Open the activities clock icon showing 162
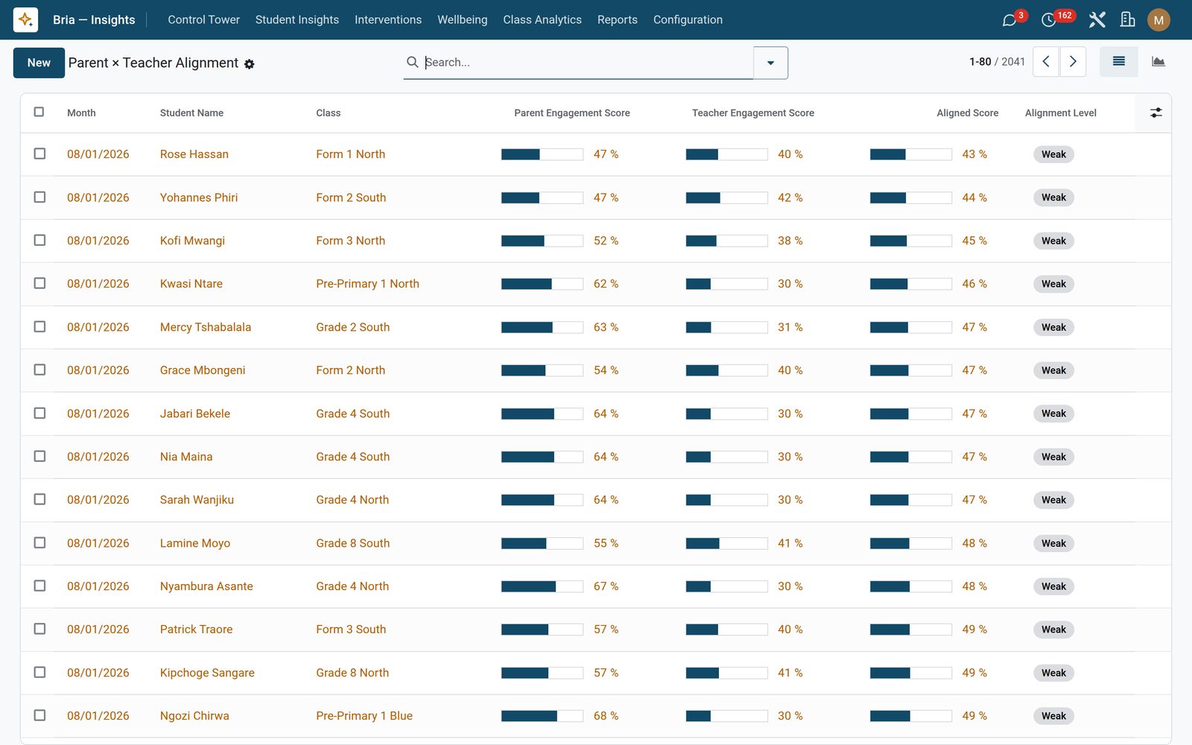Screen dimensions: 1192x745 [1049, 20]
